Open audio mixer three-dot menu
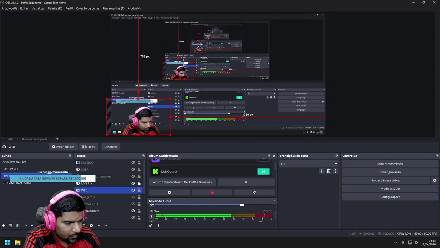440x248 pixels. click(158, 226)
